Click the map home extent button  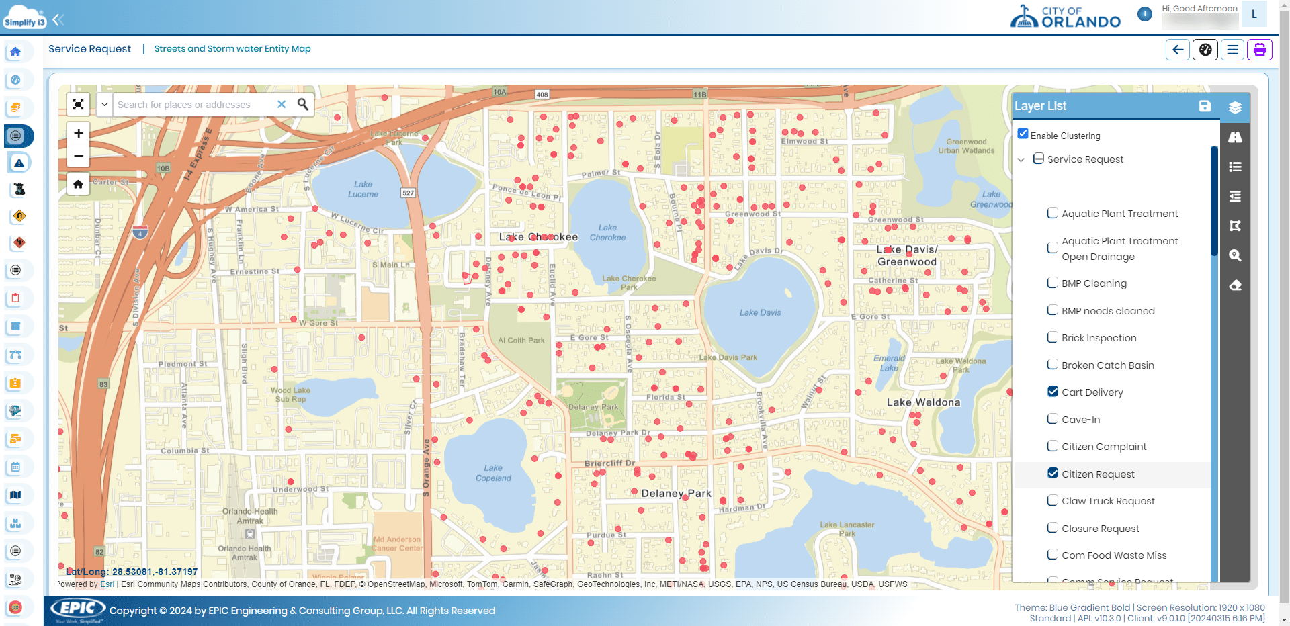(x=79, y=184)
